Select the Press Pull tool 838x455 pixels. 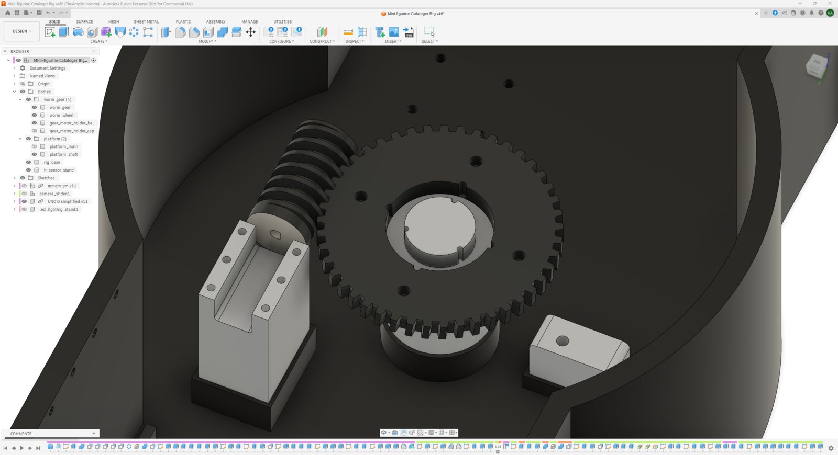click(166, 32)
